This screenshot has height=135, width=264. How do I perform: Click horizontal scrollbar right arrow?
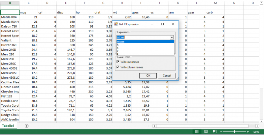257,126
